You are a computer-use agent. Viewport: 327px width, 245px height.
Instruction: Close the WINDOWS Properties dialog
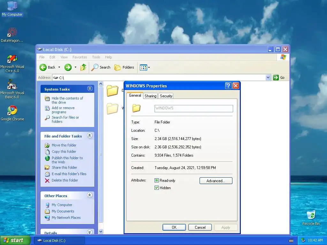coord(236,85)
